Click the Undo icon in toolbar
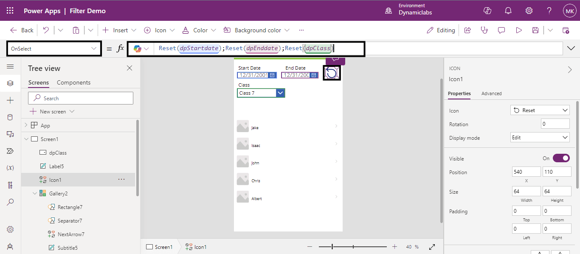This screenshot has height=254, width=580. [46, 30]
